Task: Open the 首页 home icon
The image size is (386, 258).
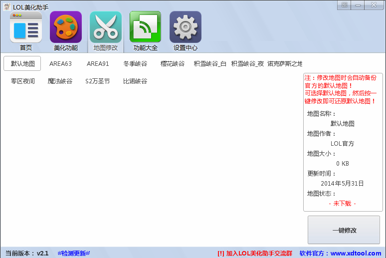Action: [x=26, y=27]
